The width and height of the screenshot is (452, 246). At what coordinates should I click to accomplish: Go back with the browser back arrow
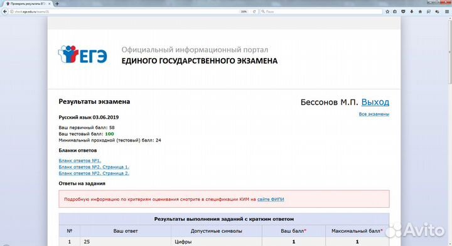coord(5,11)
